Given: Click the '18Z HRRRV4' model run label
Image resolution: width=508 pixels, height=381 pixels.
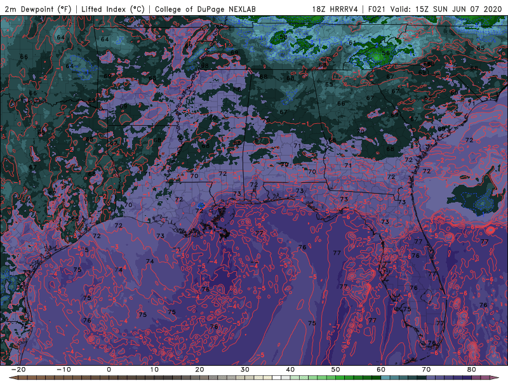Looking at the screenshot, I should coord(335,9).
